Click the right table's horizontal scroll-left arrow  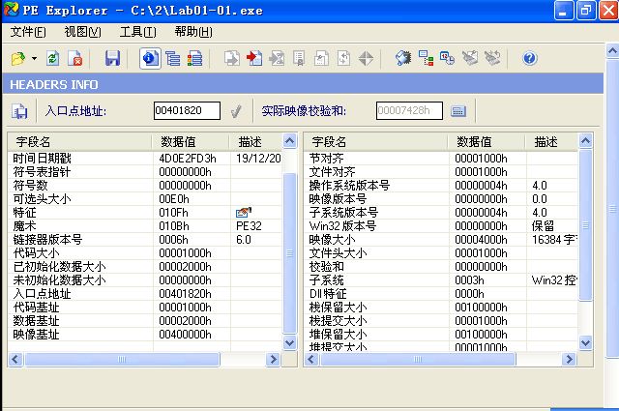(x=311, y=360)
